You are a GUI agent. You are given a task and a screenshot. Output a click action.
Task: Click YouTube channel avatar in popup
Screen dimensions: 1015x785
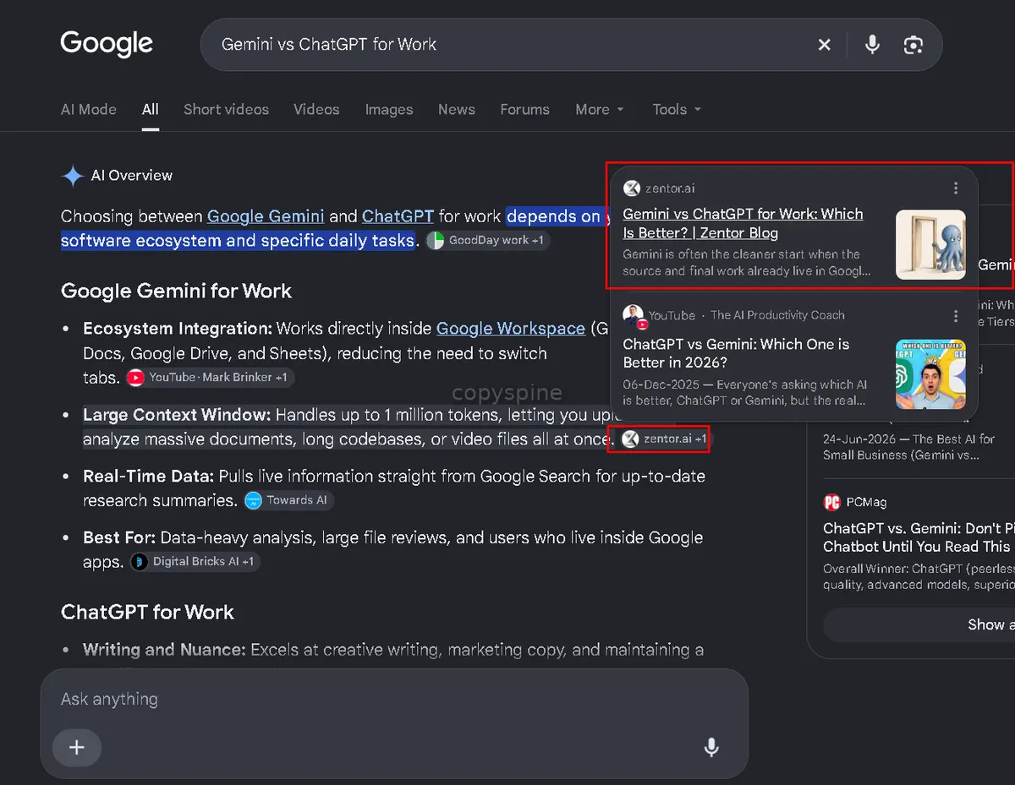(x=634, y=316)
